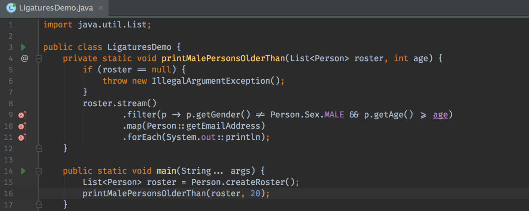Click the fold end marker at line 17

[39, 204]
